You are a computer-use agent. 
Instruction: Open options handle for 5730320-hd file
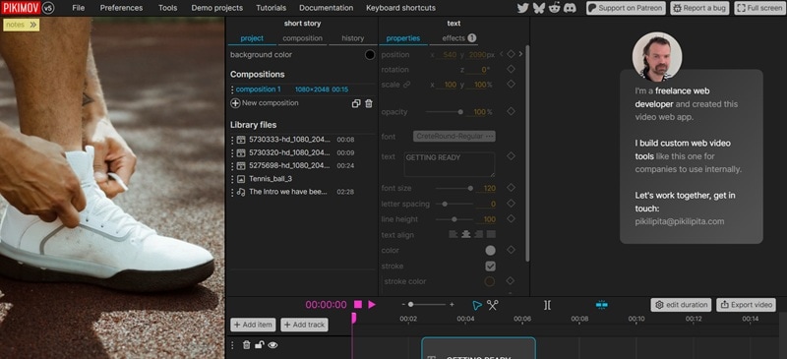pyautogui.click(x=232, y=152)
